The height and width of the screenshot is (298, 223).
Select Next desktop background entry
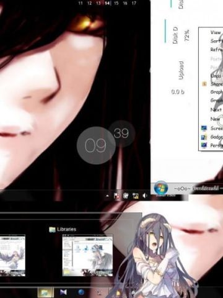(x=216, y=110)
